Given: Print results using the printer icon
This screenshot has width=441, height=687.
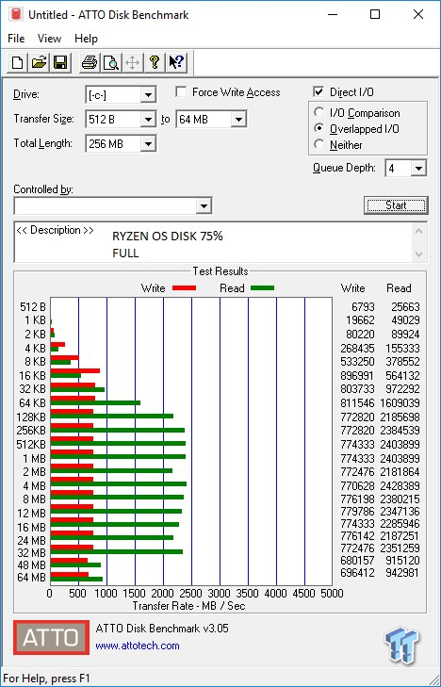Looking at the screenshot, I should coord(90,62).
